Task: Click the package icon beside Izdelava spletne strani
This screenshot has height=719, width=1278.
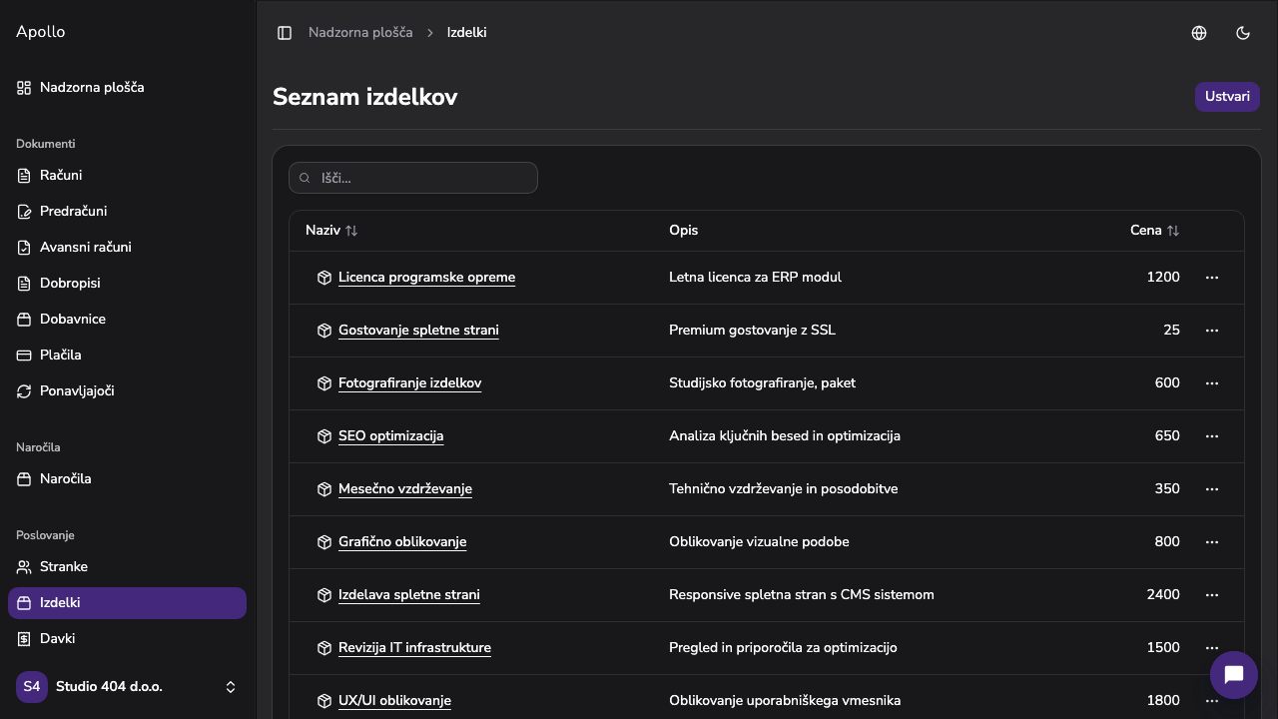Action: click(x=324, y=595)
